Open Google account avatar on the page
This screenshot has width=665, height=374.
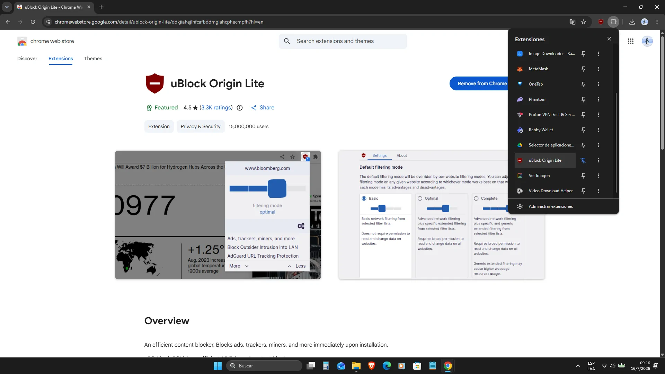point(647,41)
